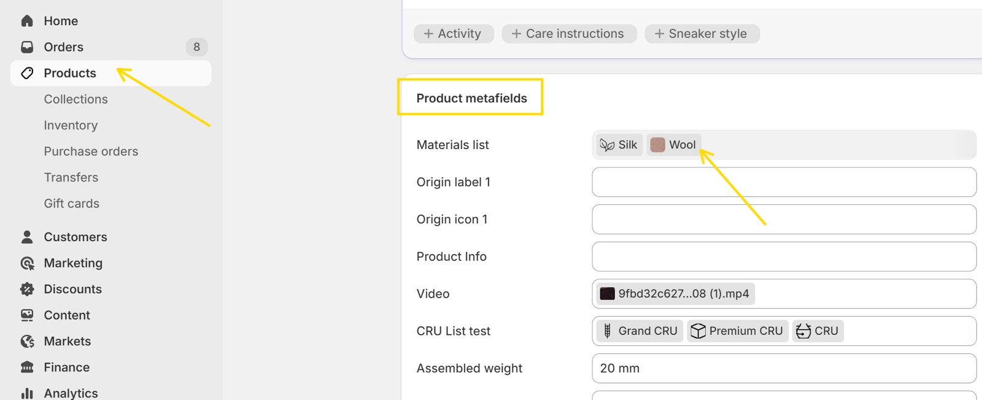The width and height of the screenshot is (982, 400).
Task: Click the plus icon beside Activity
Action: pos(428,34)
